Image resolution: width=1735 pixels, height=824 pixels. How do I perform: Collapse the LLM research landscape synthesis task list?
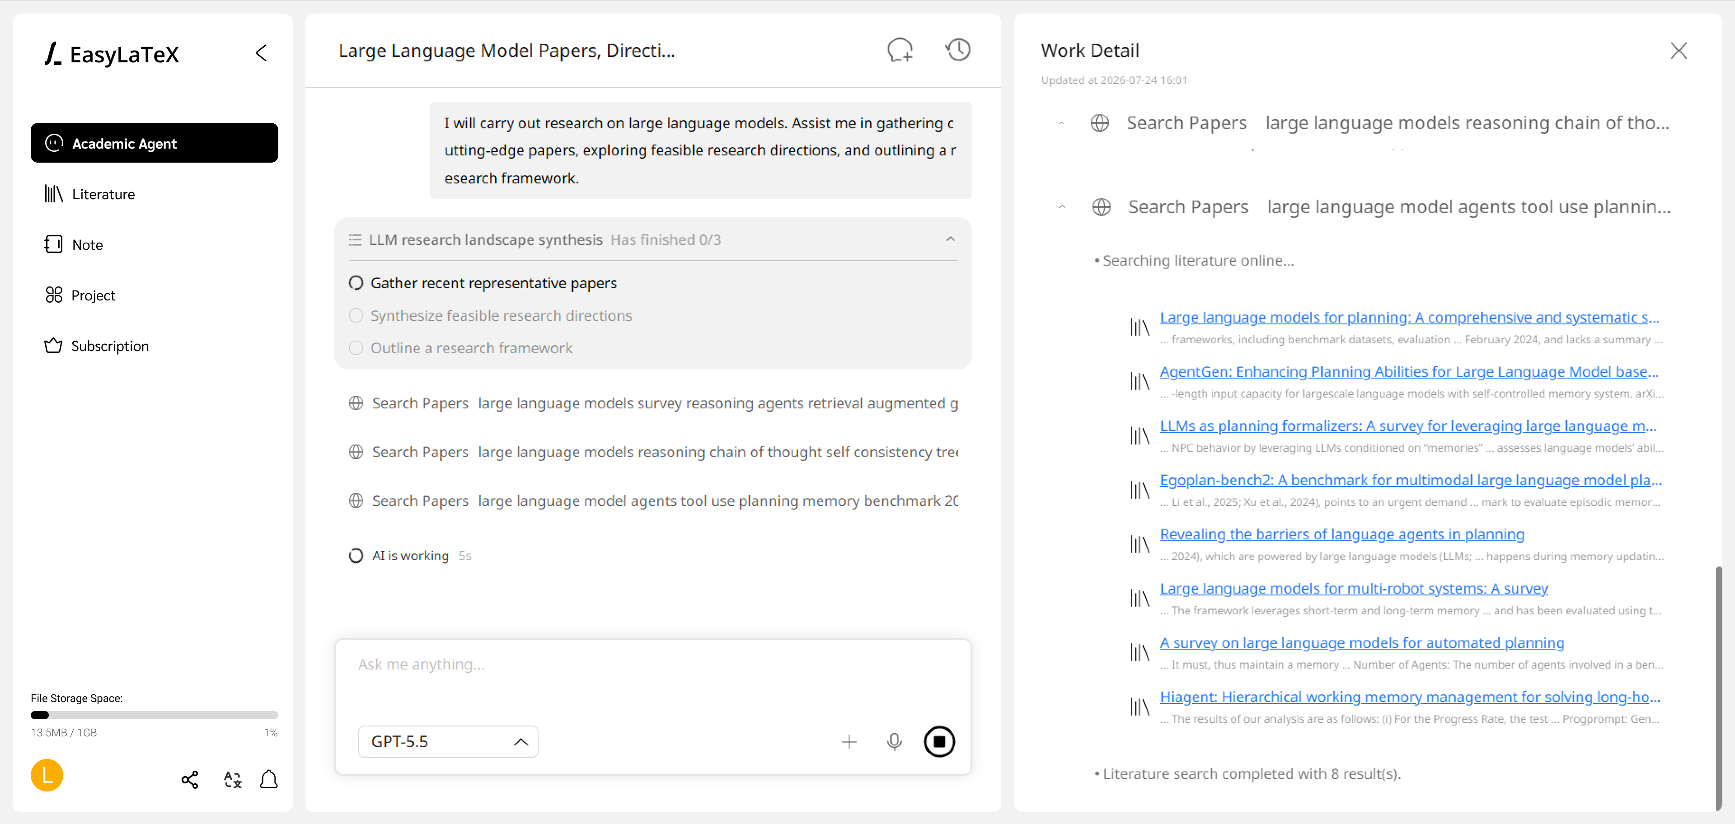pyautogui.click(x=950, y=239)
